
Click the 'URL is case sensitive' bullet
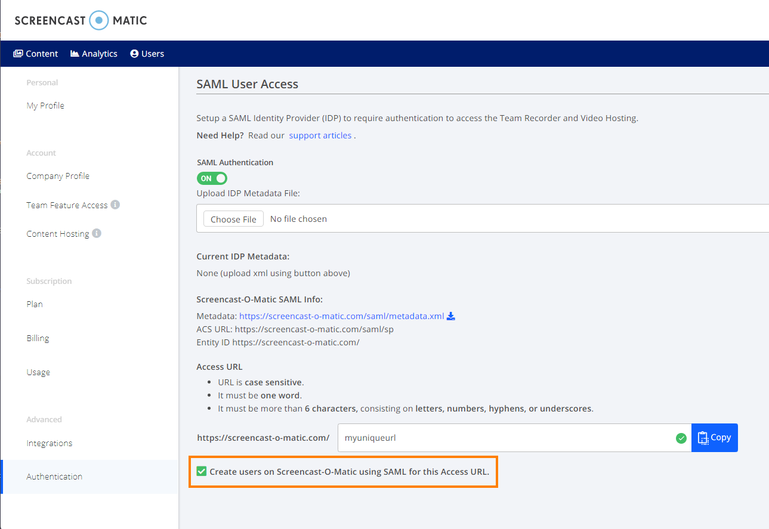click(x=261, y=382)
